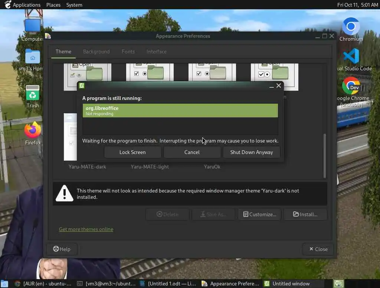380x288 pixels.
Task: Click the Appearance Preferences window title icon
Action: (48, 36)
